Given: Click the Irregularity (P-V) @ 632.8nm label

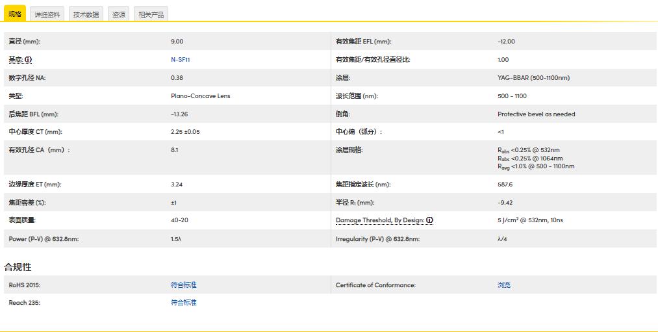Looking at the screenshot, I should [377, 239].
